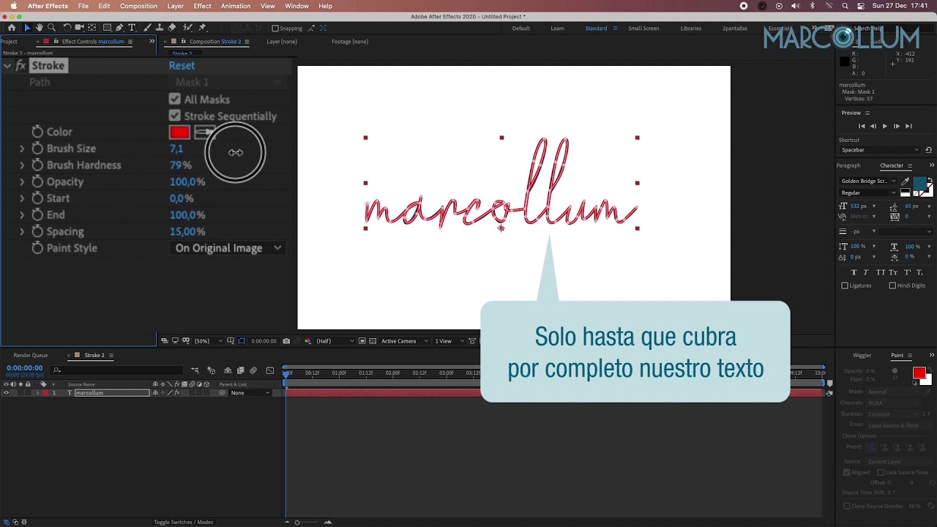Enable Hindi Digits checkbox
This screenshot has height=527, width=937.
point(892,285)
